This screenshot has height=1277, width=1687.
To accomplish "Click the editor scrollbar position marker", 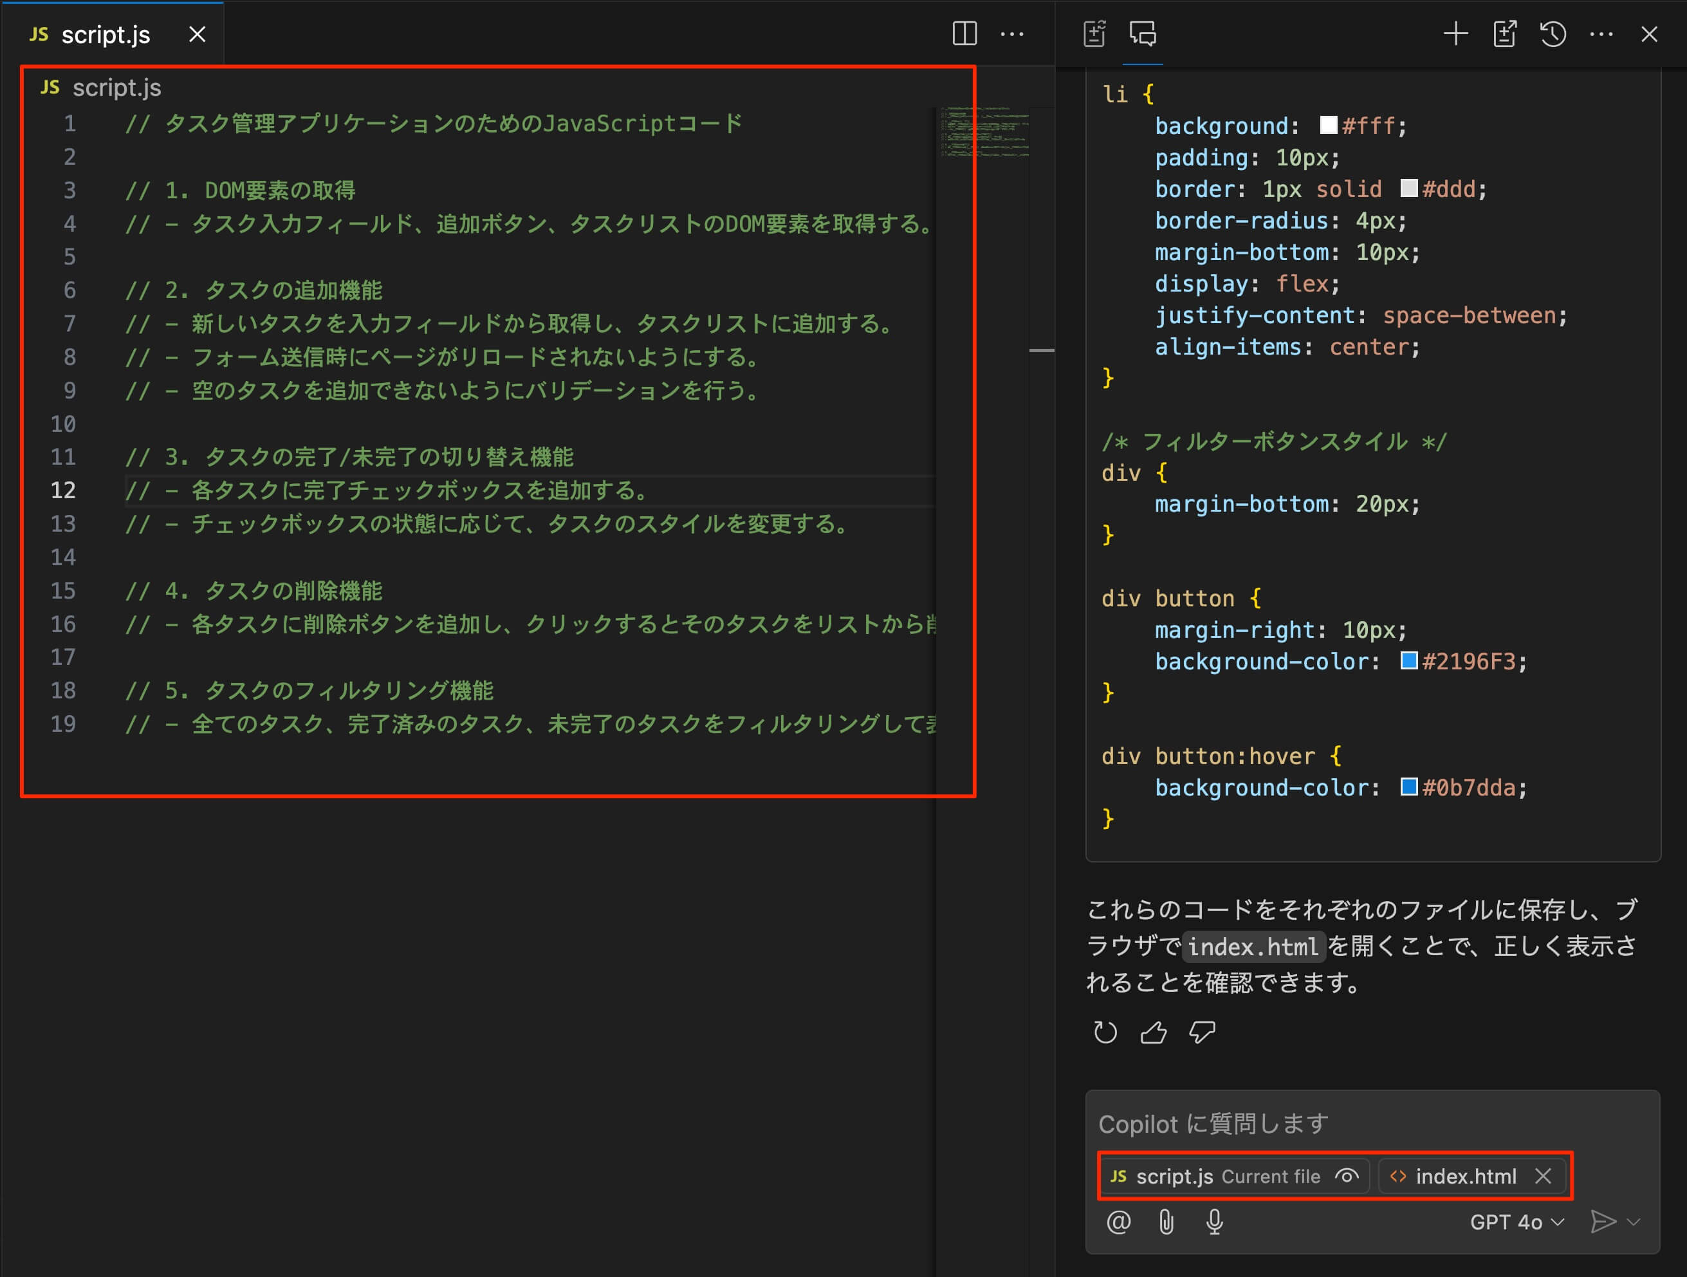I will [x=1041, y=350].
